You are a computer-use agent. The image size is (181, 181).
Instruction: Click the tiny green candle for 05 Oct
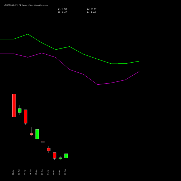[60, 158]
